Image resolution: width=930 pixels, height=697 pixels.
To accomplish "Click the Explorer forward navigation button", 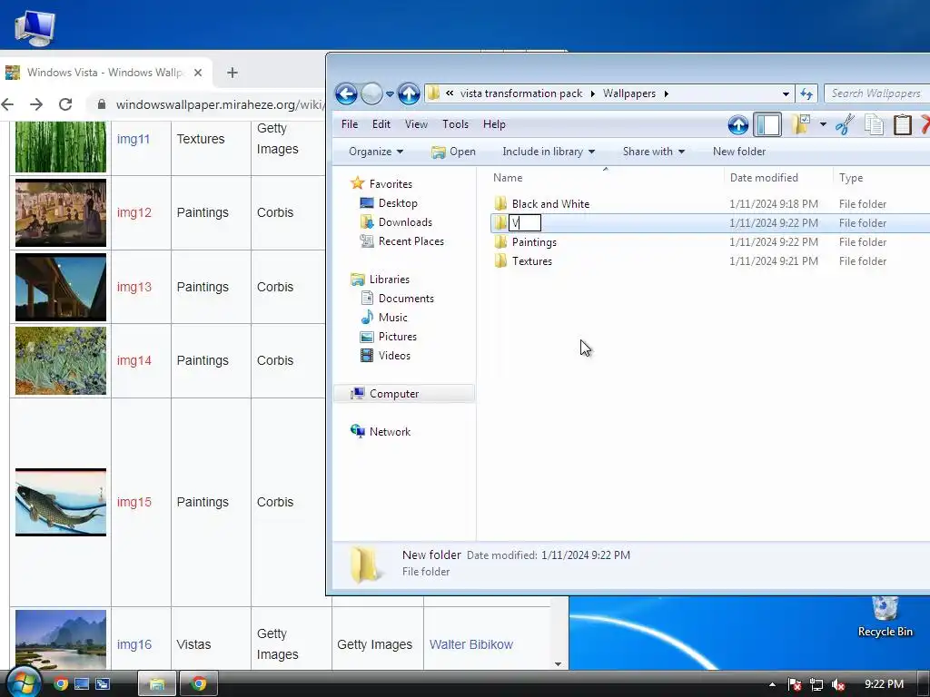I will [x=371, y=93].
